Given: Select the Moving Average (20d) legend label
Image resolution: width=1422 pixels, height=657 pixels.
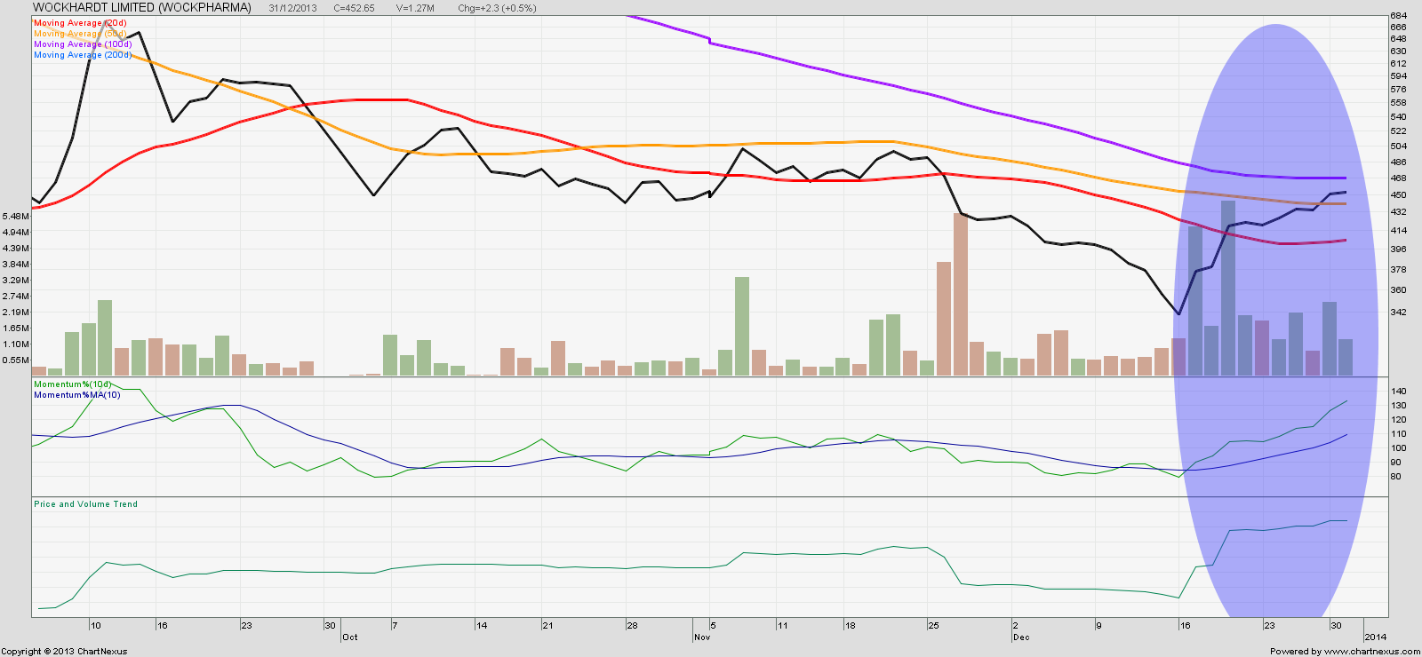Looking at the screenshot, I should [80, 23].
